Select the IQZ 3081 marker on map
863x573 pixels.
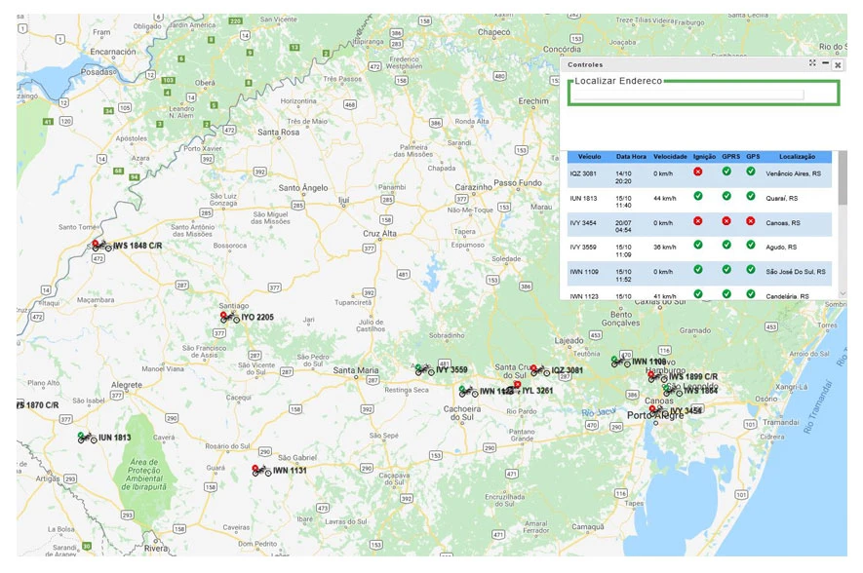point(539,370)
